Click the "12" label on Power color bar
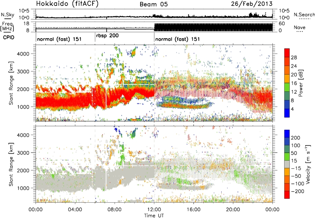Screen dimensions: 315x218 click(x=294, y=92)
